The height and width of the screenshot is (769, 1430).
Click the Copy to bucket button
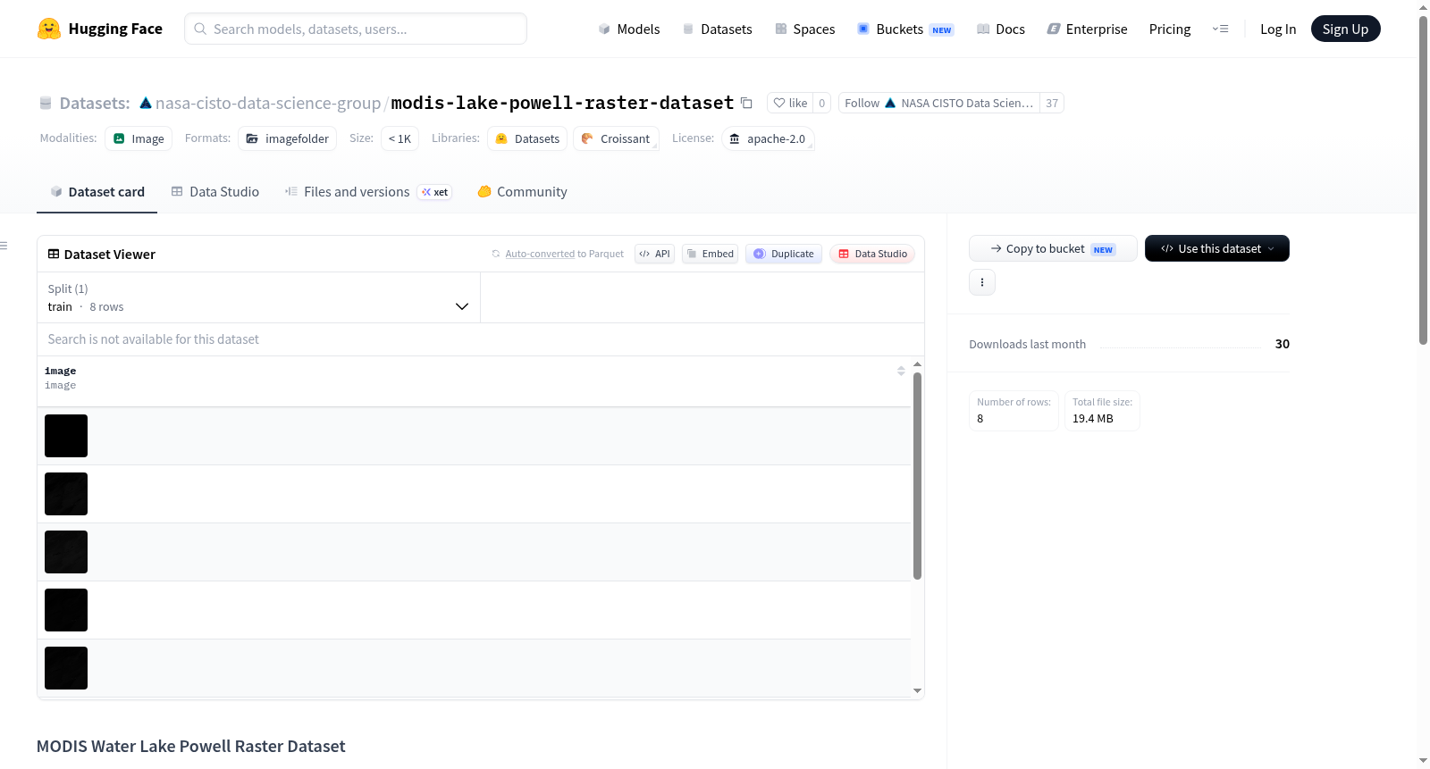click(x=1053, y=248)
